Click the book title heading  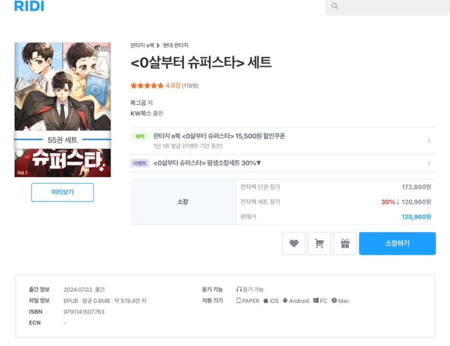tap(201, 62)
